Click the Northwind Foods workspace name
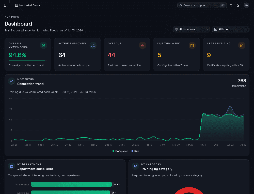 [x=30, y=5]
